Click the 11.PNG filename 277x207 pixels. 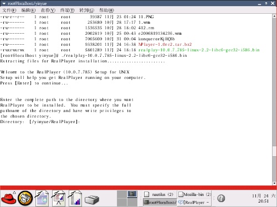[x=146, y=17]
